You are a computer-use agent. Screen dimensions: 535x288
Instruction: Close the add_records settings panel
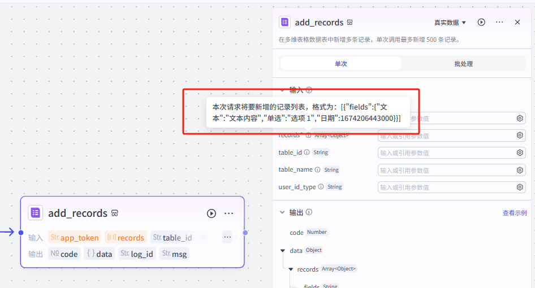click(x=517, y=22)
